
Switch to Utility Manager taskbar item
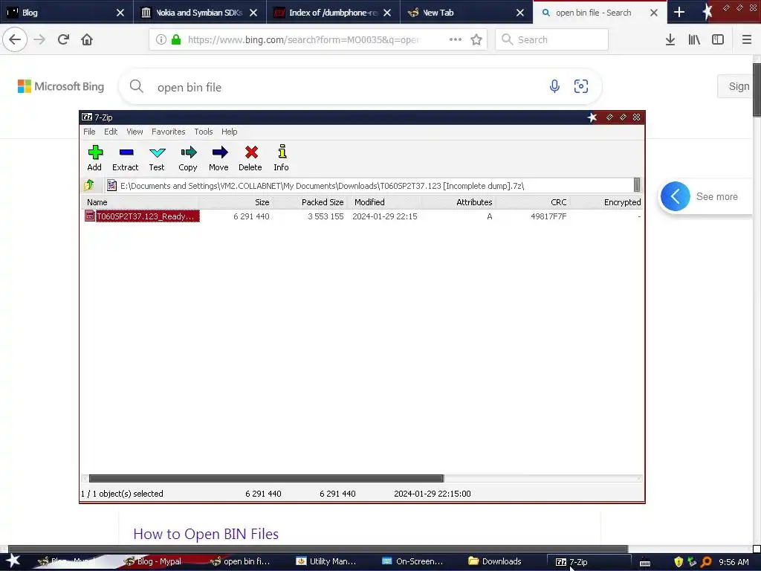pos(327,561)
